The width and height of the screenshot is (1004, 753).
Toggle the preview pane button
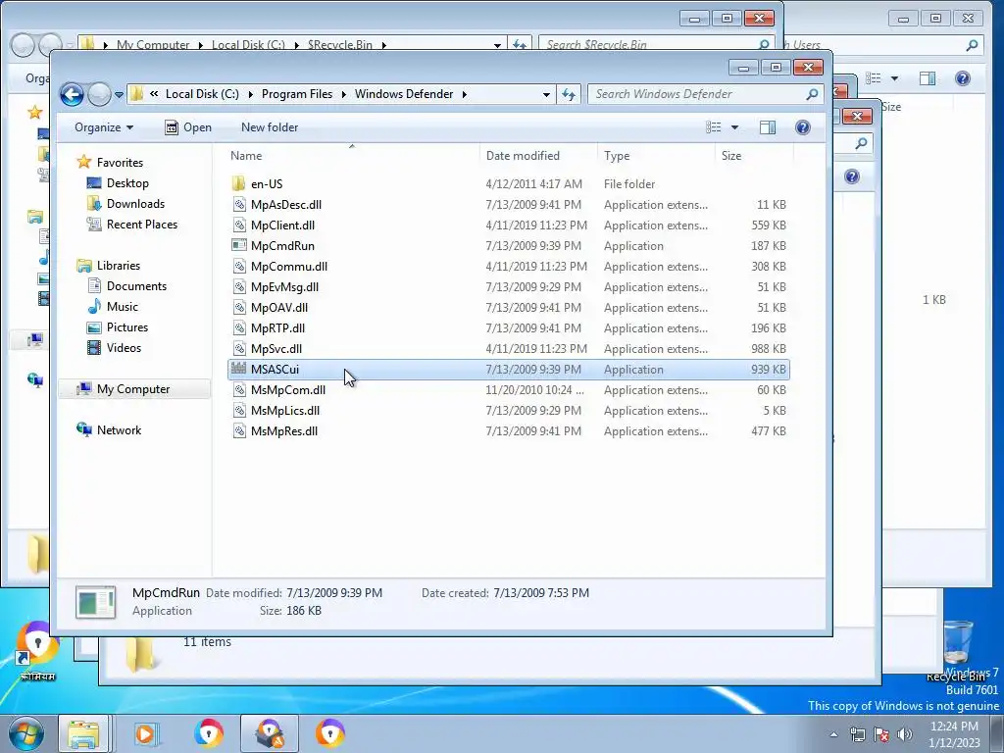[768, 127]
